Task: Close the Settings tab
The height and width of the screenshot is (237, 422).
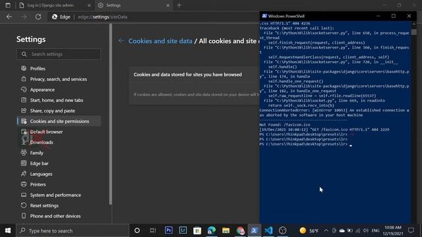Action: (167, 5)
